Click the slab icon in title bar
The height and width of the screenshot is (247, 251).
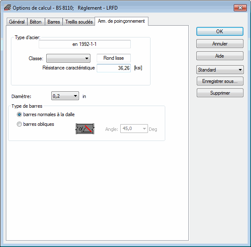pos(8,8)
